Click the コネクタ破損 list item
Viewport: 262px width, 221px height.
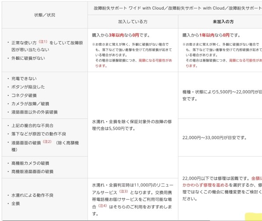[24, 96]
